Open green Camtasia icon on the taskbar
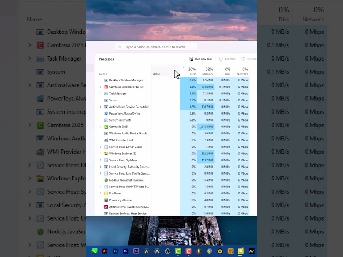Screen dimensions: 343x257 pyautogui.click(x=178, y=251)
